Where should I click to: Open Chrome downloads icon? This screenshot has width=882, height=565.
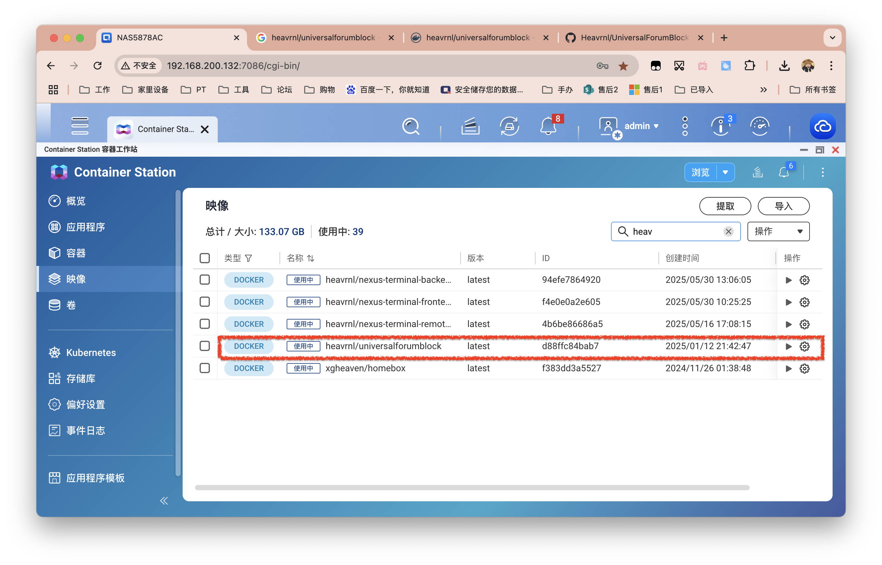tap(784, 66)
